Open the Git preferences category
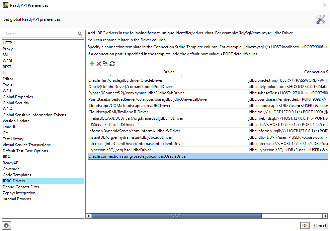Screen dimensions: 330x231 (43, 133)
